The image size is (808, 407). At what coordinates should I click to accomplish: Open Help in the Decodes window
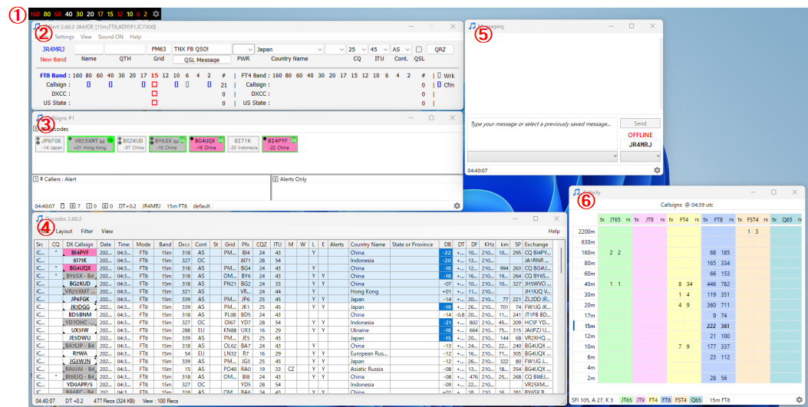[x=554, y=231]
